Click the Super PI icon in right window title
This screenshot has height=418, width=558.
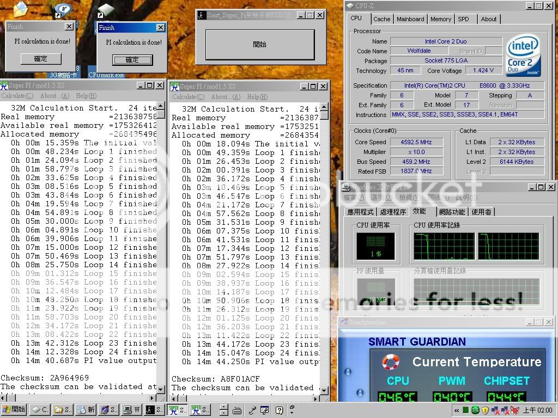pyautogui.click(x=174, y=86)
